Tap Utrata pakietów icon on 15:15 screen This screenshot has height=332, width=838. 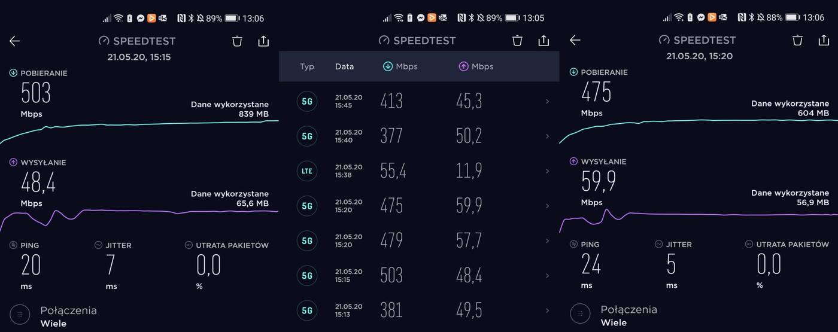coord(189,245)
